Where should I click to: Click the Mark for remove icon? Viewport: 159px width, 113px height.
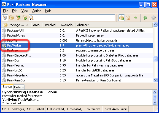click(128, 18)
